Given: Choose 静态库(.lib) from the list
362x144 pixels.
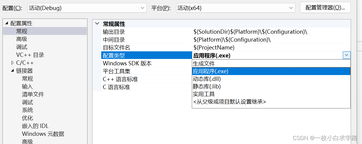Looking at the screenshot, I should (x=271, y=87).
